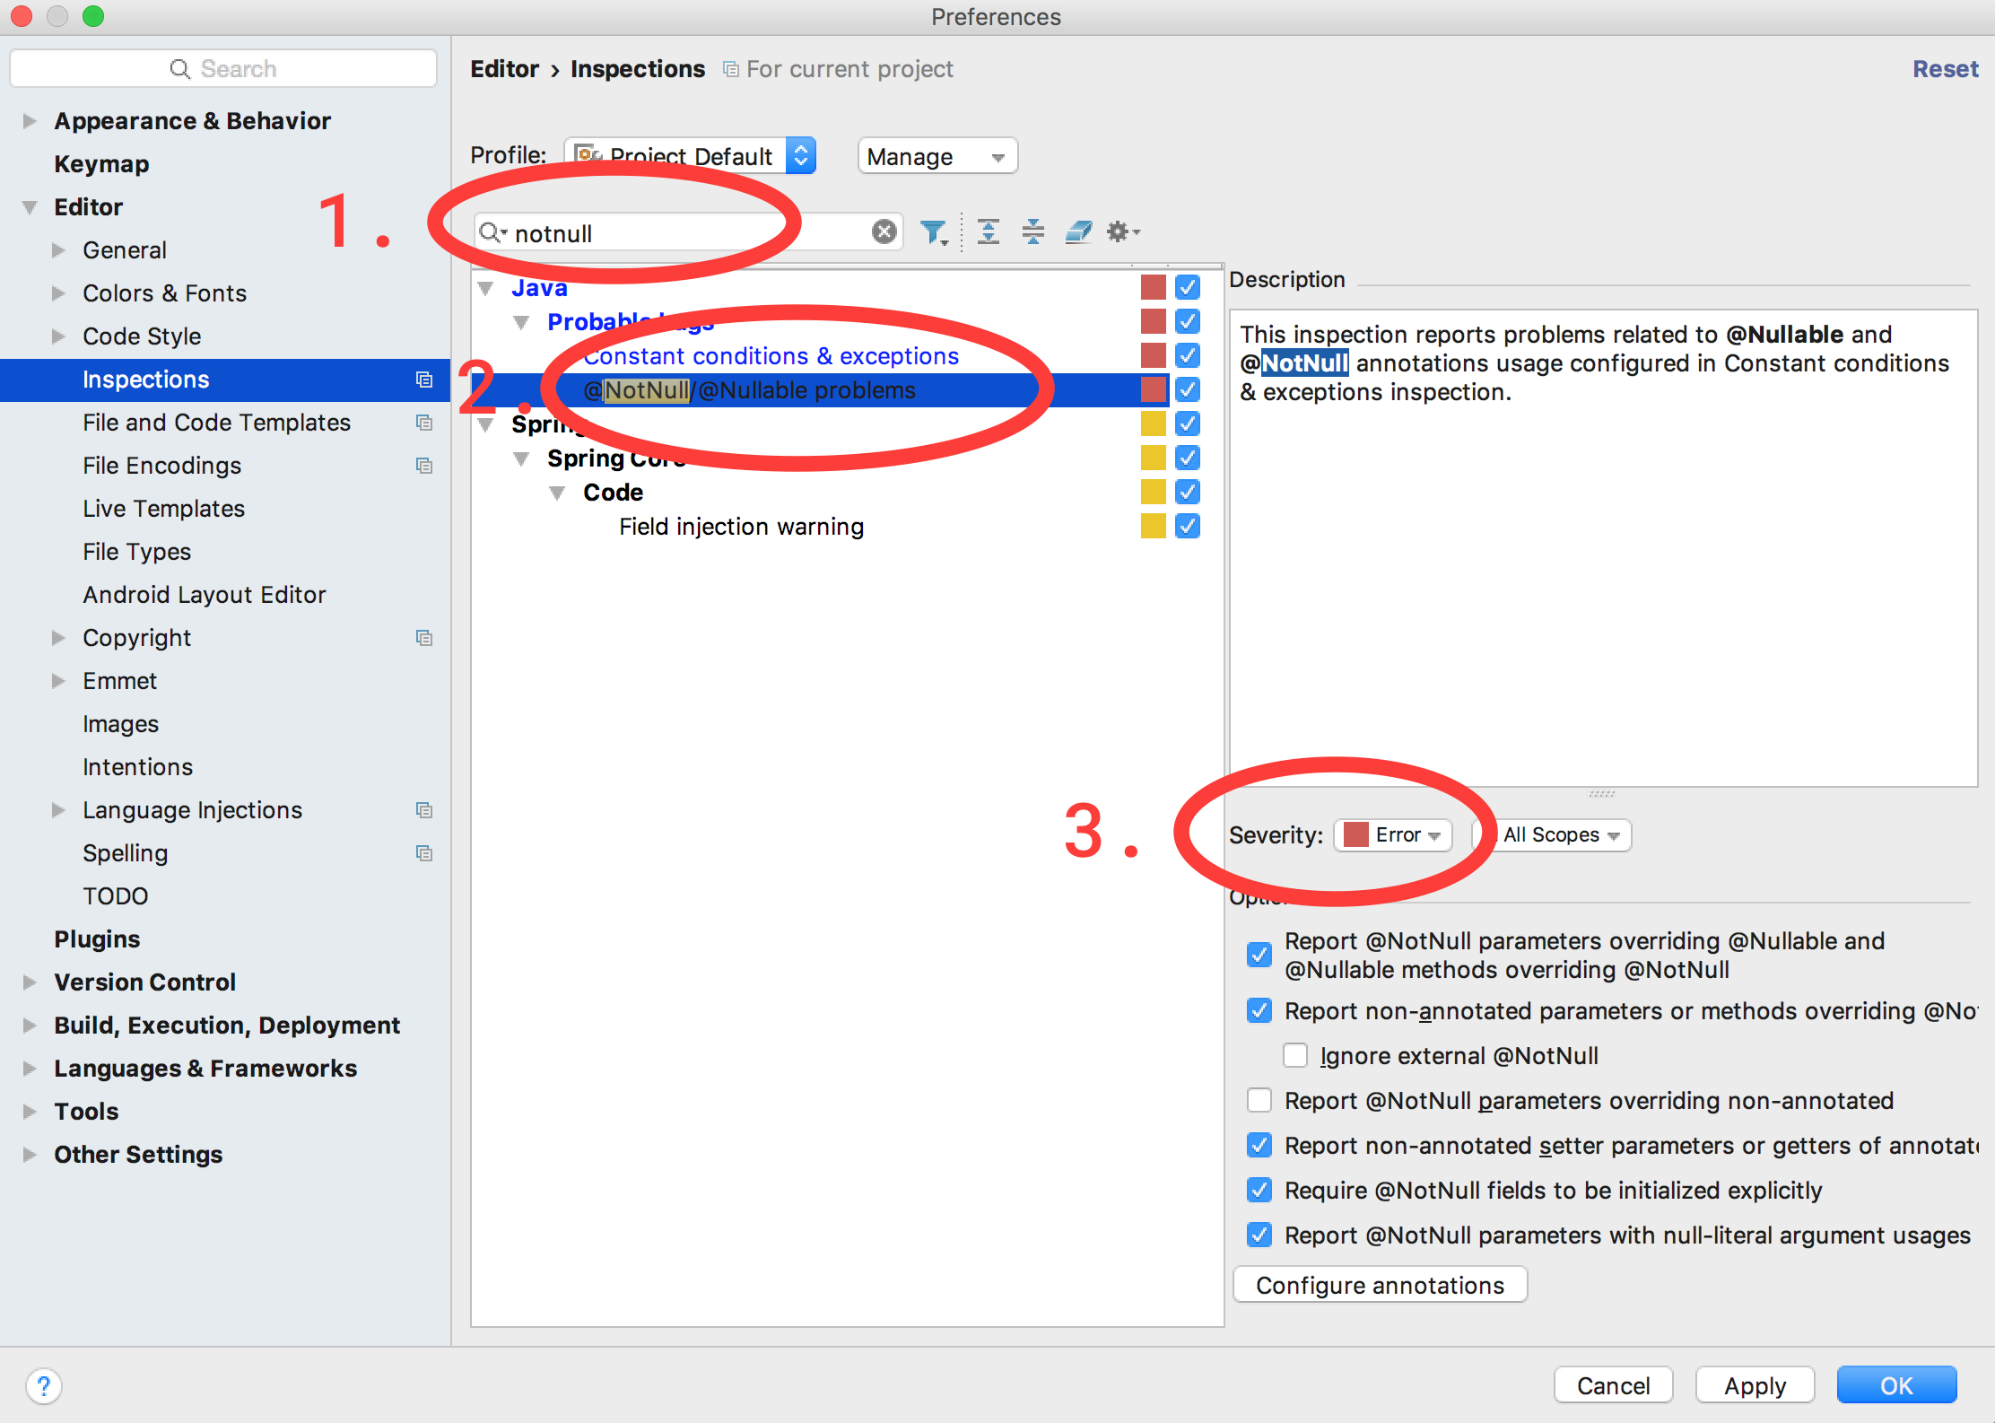Clear the notnull search field
The image size is (1995, 1423).
pos(884,232)
